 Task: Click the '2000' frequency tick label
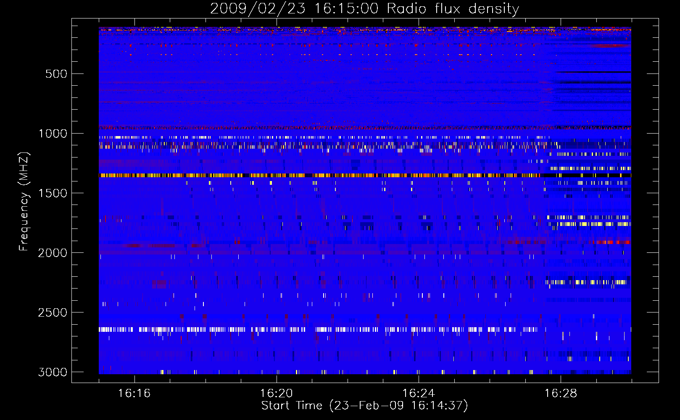coord(53,253)
